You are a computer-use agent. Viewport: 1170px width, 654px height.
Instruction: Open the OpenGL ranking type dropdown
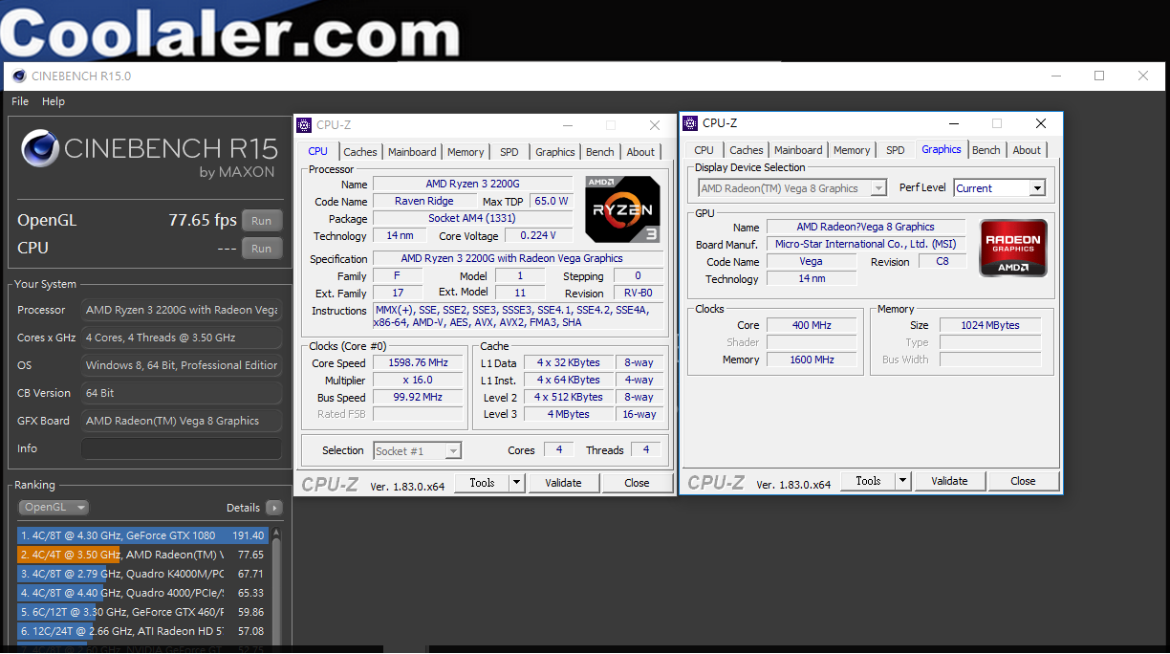54,508
